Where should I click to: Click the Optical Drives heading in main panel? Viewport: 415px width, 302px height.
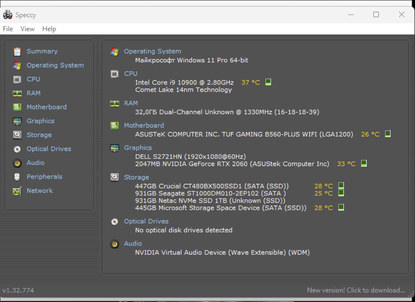(146, 221)
